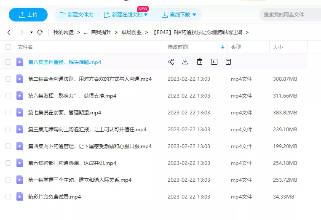Click the share icon for 第八集 file
Screen dimensions: 321x220
[x=171, y=62]
